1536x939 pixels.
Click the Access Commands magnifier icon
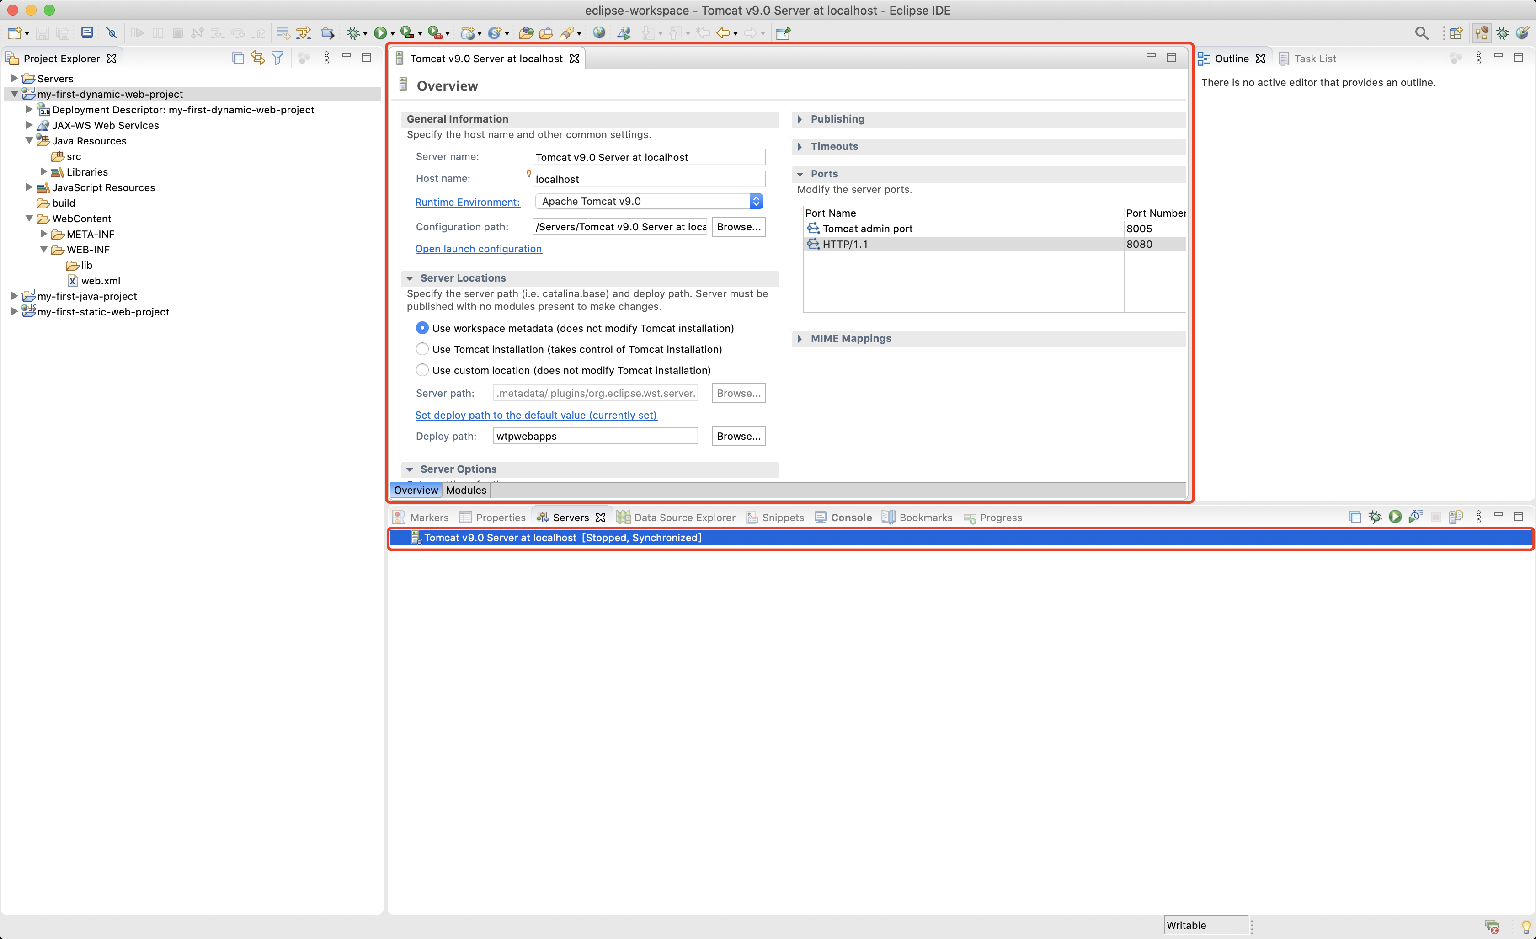1421,33
